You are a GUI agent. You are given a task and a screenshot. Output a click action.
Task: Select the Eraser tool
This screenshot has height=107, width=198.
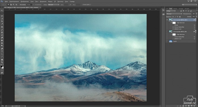(x=2, y=38)
